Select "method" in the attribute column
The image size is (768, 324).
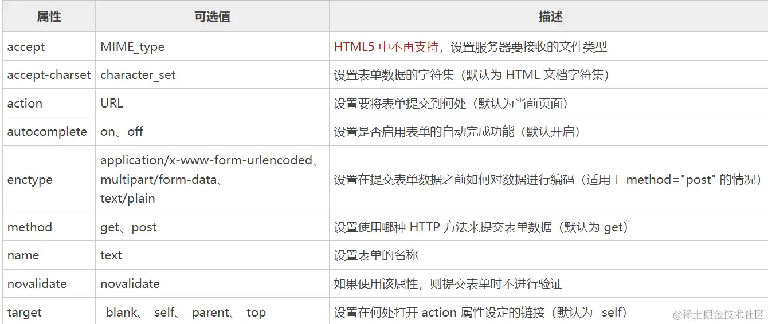point(30,227)
